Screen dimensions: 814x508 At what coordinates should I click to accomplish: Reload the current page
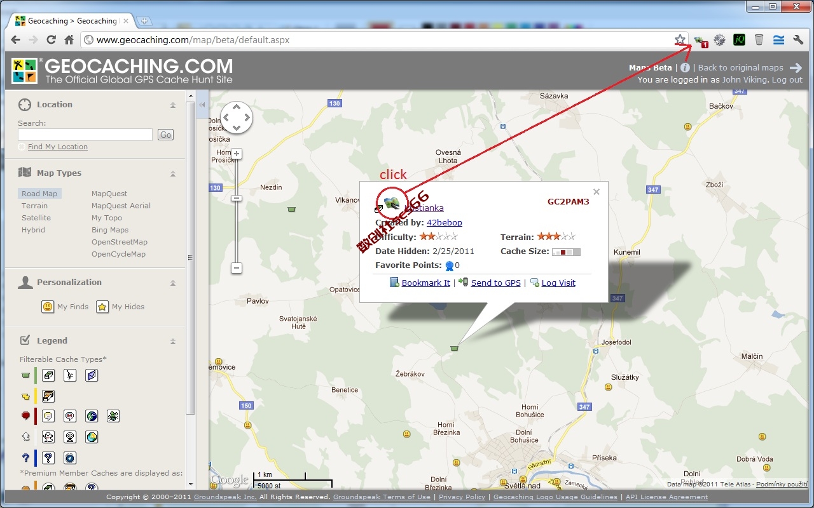(52, 40)
